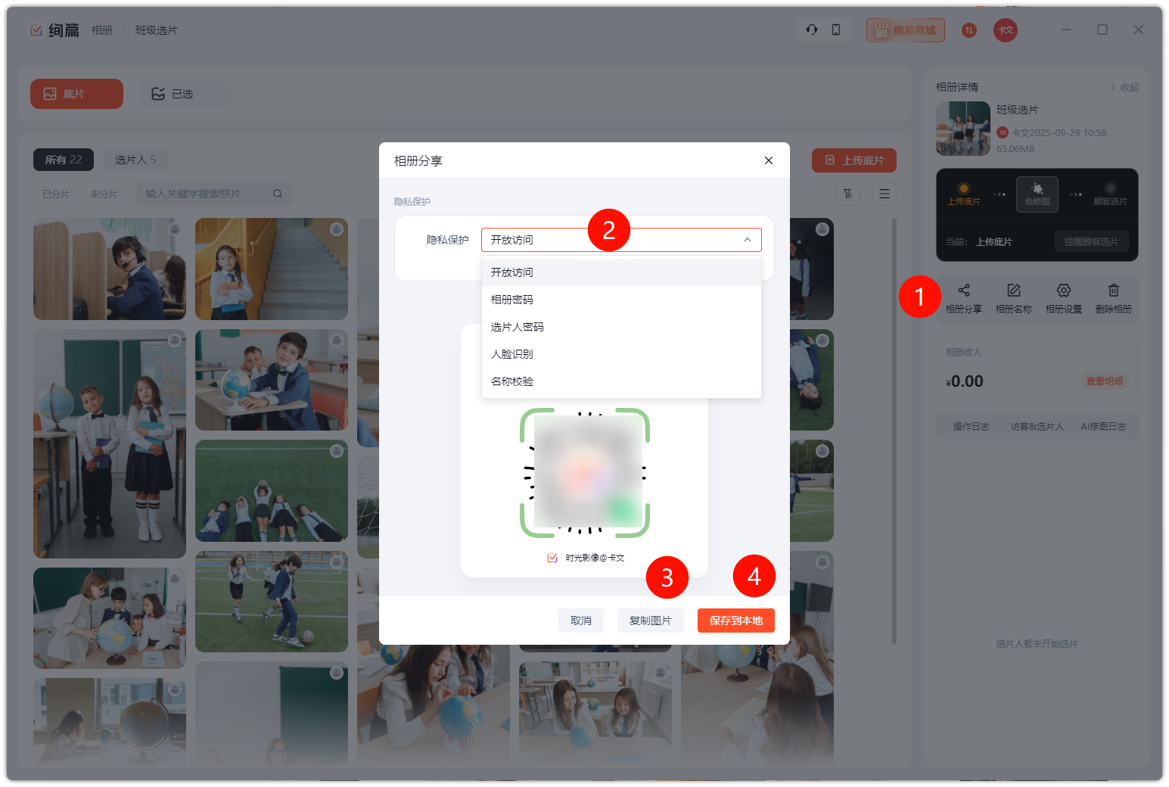Choose 相册密码 from privacy dropdown
The height and width of the screenshot is (787, 1169).
click(x=512, y=300)
